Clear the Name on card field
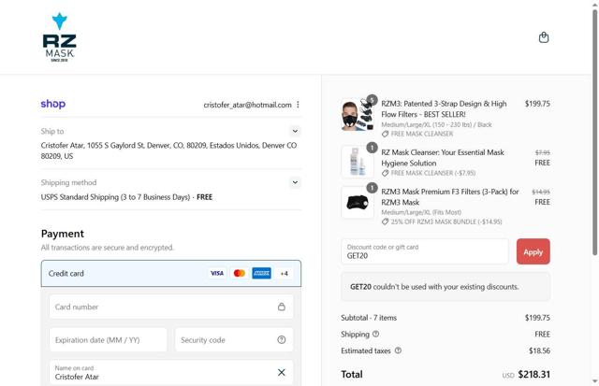Screen dimensions: 599x386 [282, 372]
